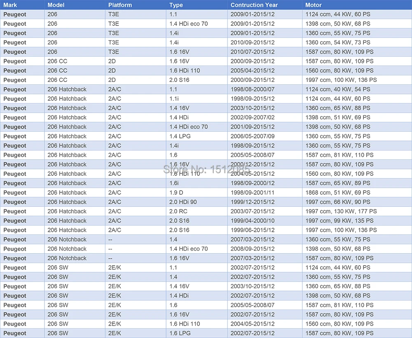Screen dimensions: 412x338
Task: Click model 206 CC in the 2.0 S16 row
Action: pos(57,80)
